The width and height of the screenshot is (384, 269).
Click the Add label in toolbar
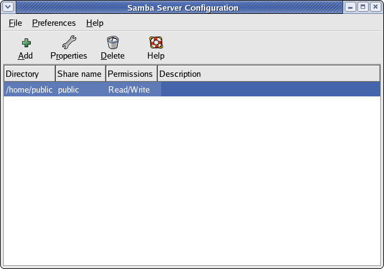[x=25, y=56]
